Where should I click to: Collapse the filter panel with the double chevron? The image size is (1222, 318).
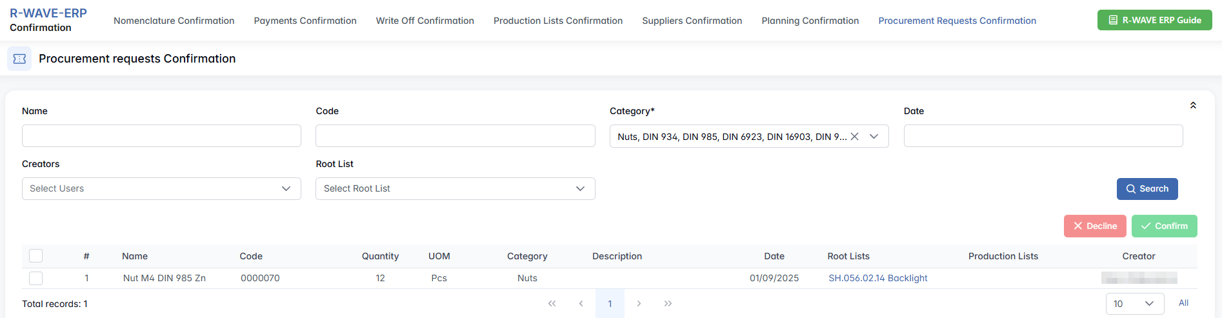point(1193,105)
